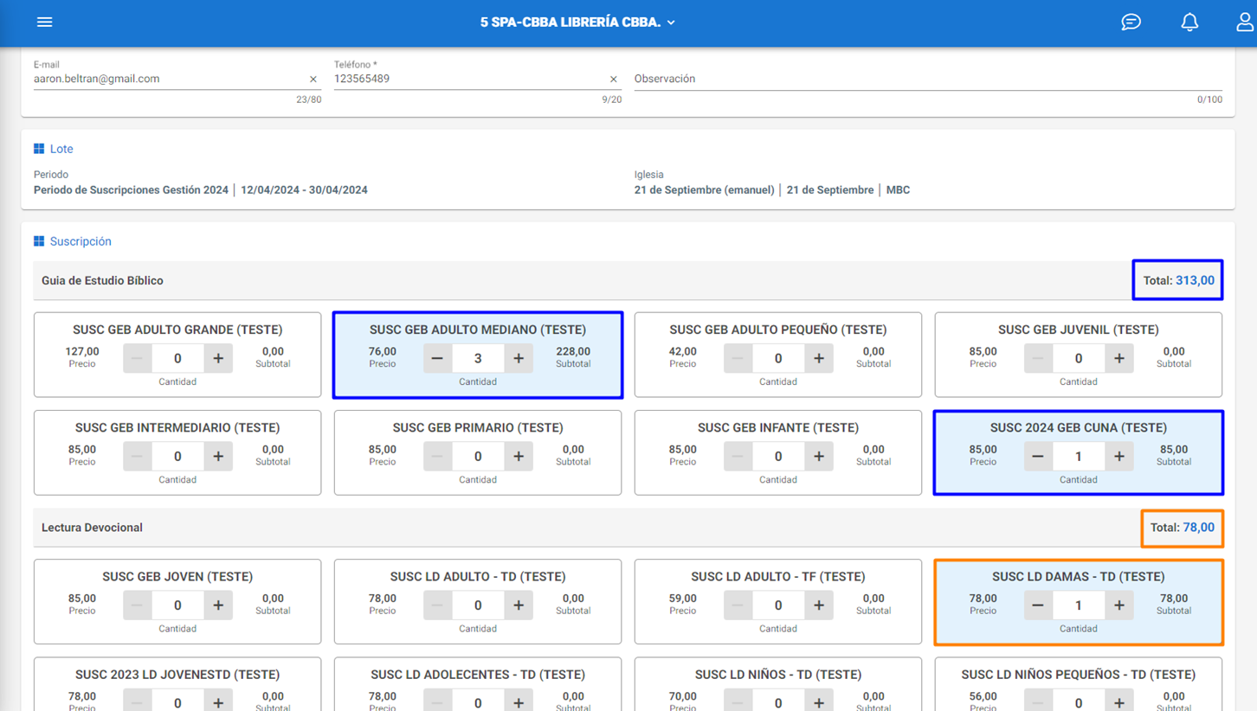Decrease quantity of SUSC 2024 GEB CUNA
Image resolution: width=1257 pixels, height=711 pixels.
coord(1038,456)
